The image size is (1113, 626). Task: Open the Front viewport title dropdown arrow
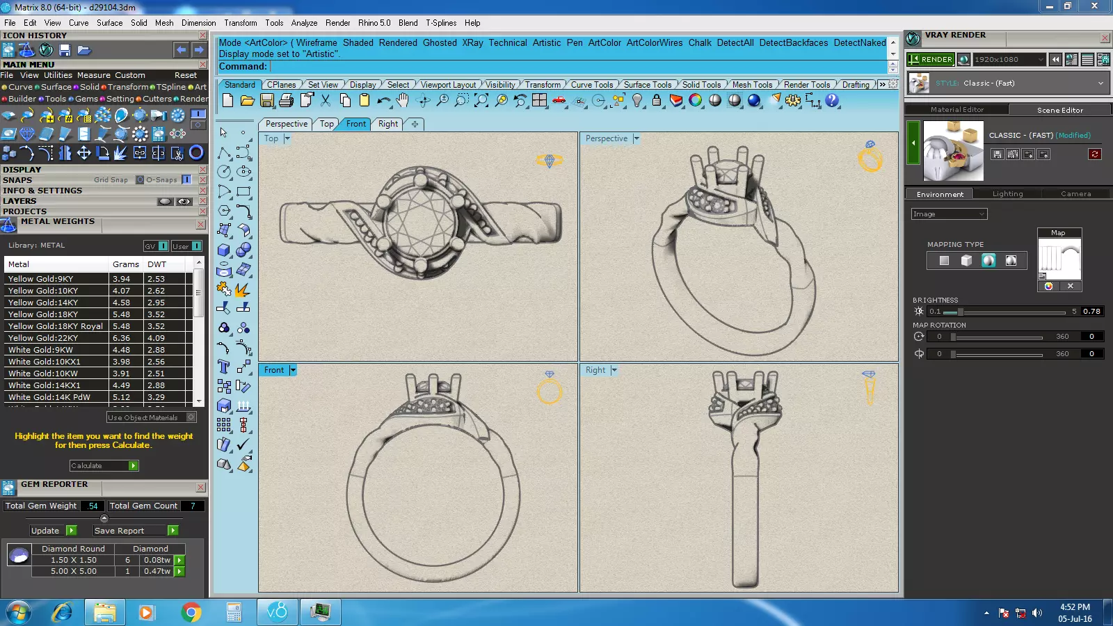pyautogui.click(x=293, y=370)
